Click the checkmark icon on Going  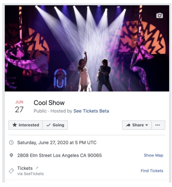(x=49, y=125)
